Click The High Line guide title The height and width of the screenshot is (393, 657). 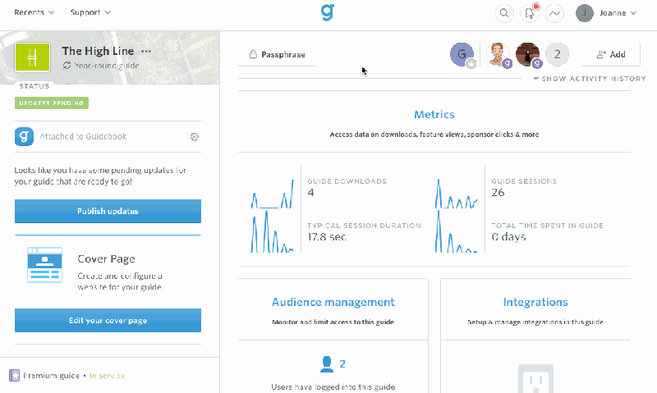[x=98, y=51]
